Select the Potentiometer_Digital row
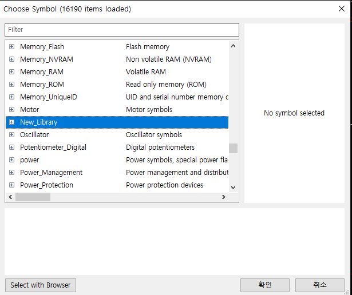This screenshot has width=352, height=295. (117, 147)
